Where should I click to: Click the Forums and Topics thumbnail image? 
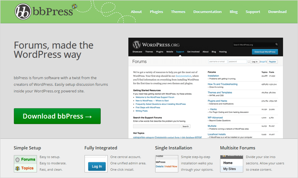point(25,164)
